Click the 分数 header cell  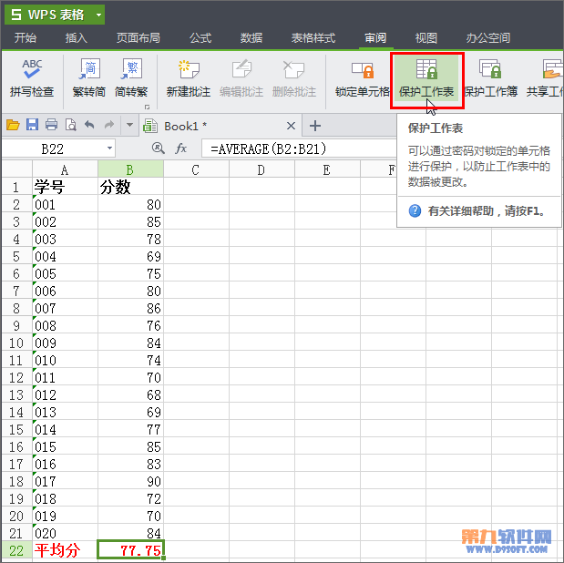(x=130, y=187)
